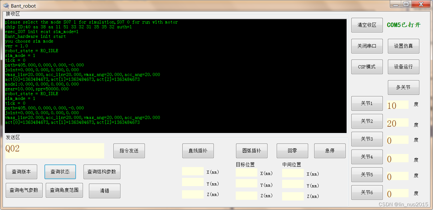The width and height of the screenshot is (433, 210).
Task: Click command input field containing Q02
Action: 55,151
